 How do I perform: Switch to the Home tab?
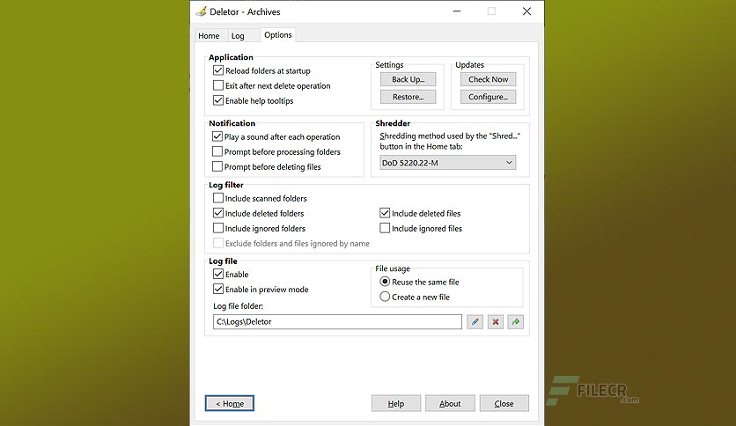tap(209, 36)
